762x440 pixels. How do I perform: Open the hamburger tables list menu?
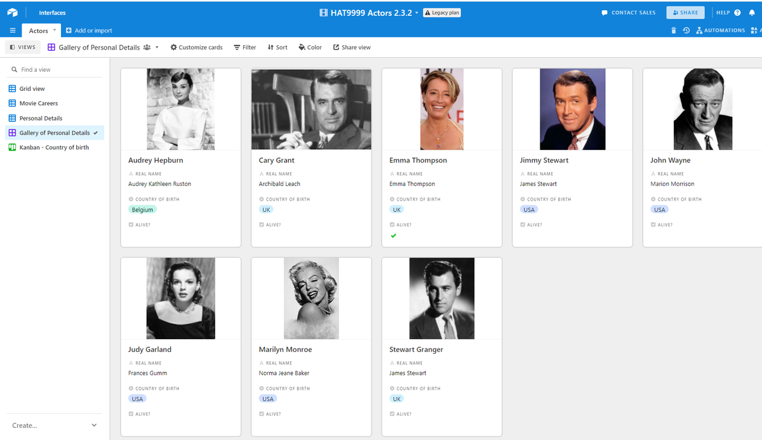pos(12,30)
